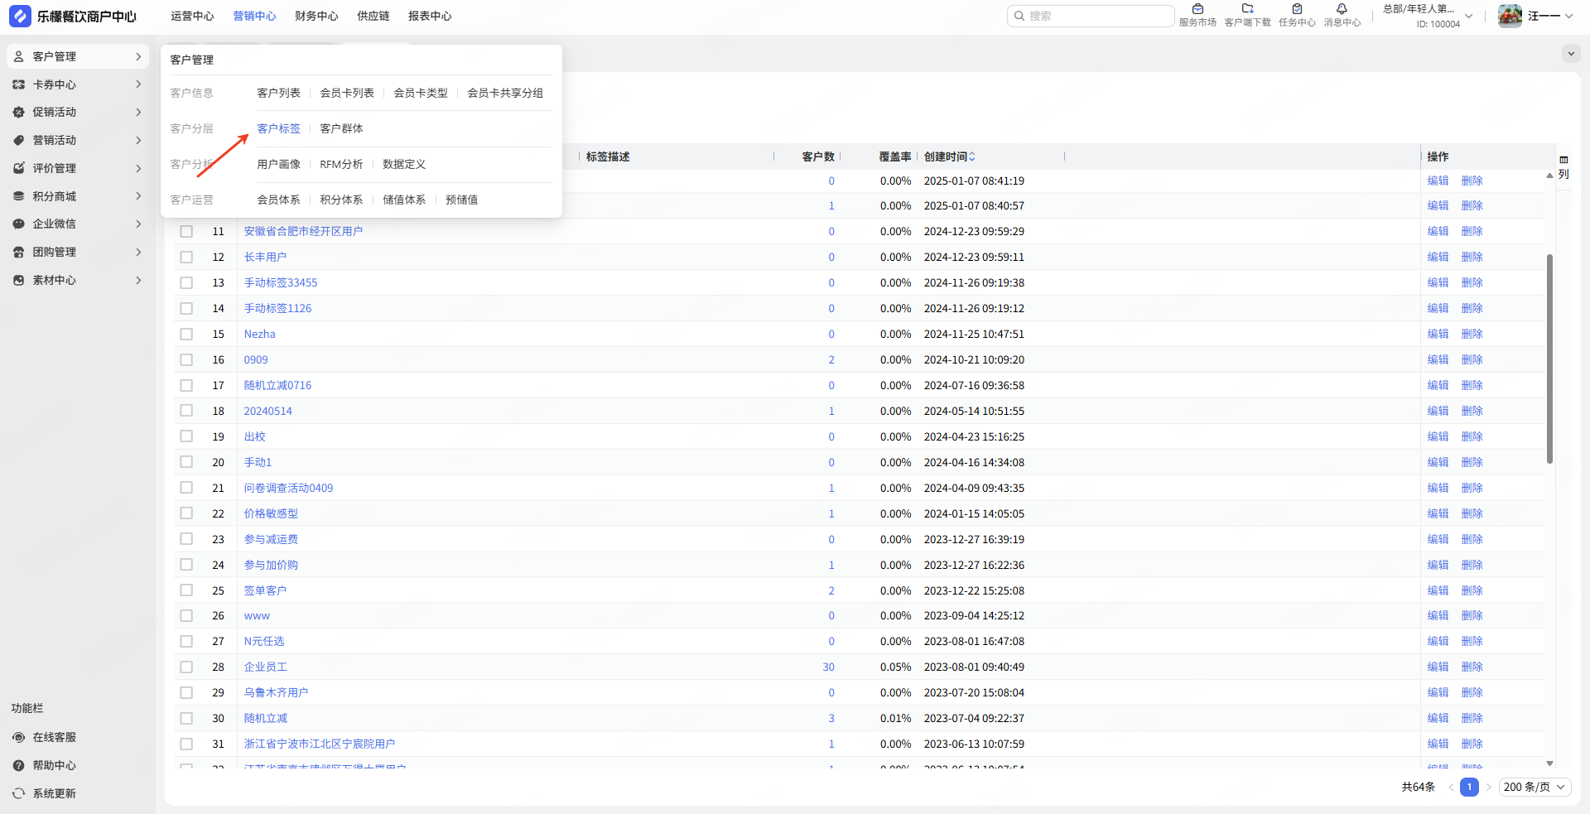The height and width of the screenshot is (814, 1590).
Task: Open the 服务市场 service market icon
Action: 1197,10
